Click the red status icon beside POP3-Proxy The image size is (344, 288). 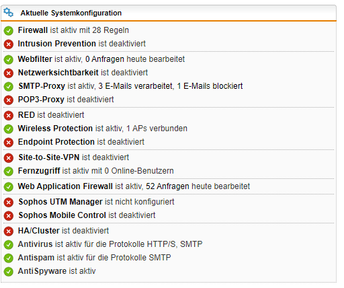[9, 100]
